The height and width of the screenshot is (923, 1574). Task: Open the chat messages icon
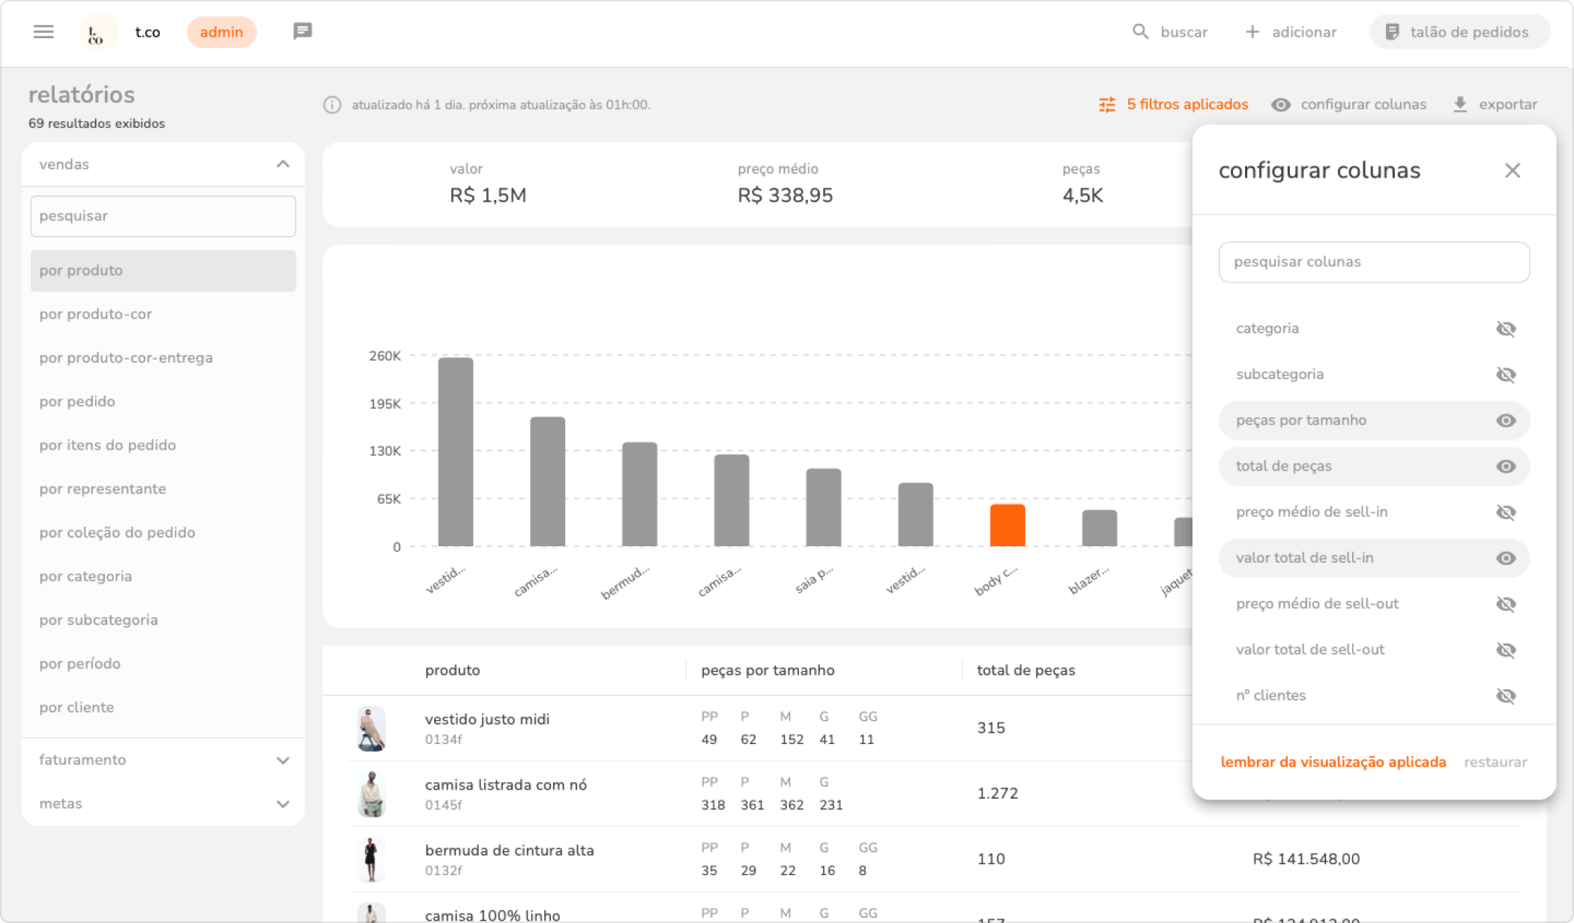tap(302, 31)
